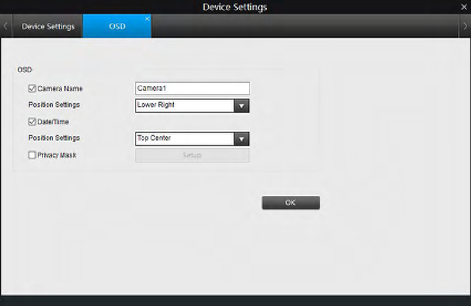Uncheck the Camera Name checkbox
471x306 pixels.
coord(32,88)
